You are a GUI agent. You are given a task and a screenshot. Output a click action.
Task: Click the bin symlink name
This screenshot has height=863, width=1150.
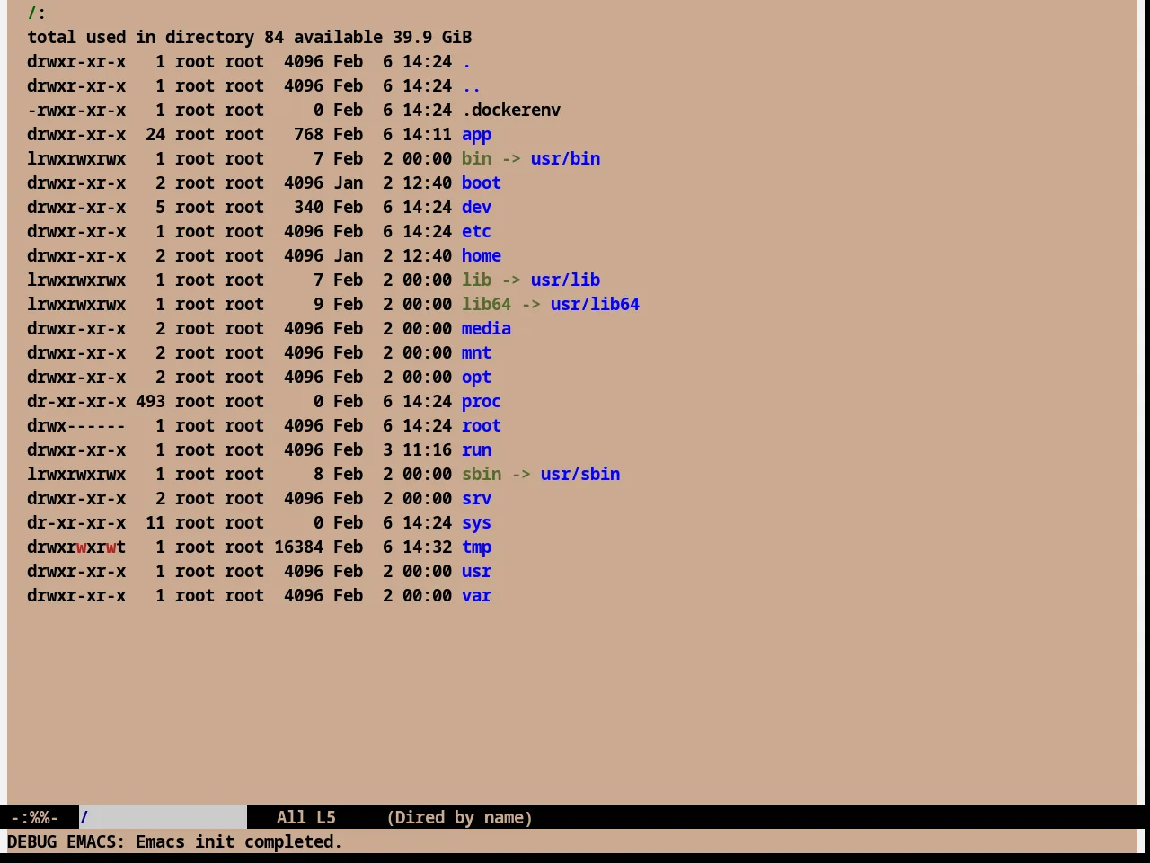pyautogui.click(x=476, y=159)
